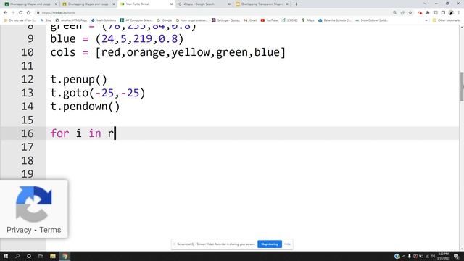Open Task View on the taskbar
The image size is (464, 261).
[41, 256]
